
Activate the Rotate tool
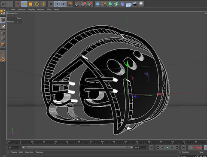pyautogui.click(x=37, y=4)
